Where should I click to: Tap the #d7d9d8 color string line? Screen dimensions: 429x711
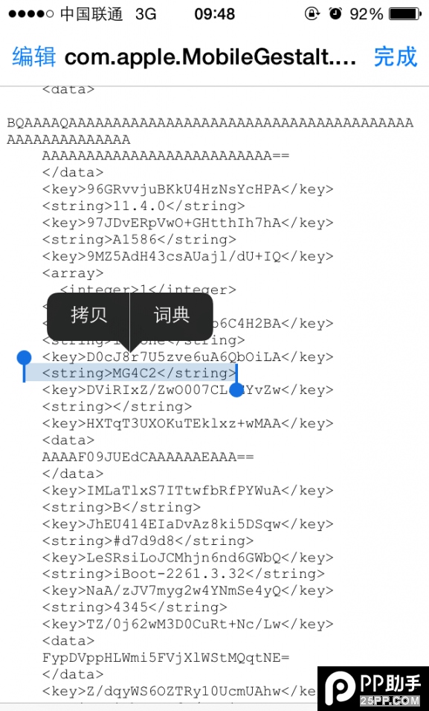(148, 541)
